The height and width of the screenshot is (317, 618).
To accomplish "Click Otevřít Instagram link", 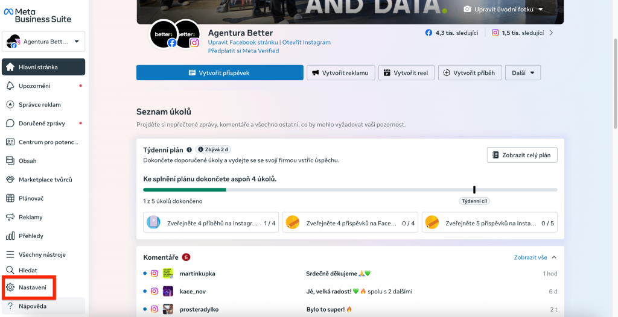I will click(306, 42).
